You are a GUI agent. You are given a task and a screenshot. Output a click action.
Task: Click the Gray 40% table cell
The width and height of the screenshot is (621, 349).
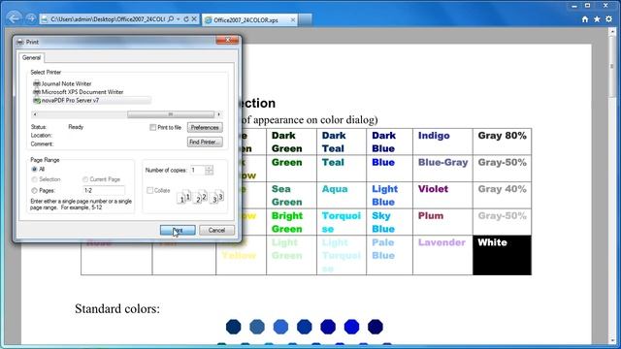coord(502,195)
